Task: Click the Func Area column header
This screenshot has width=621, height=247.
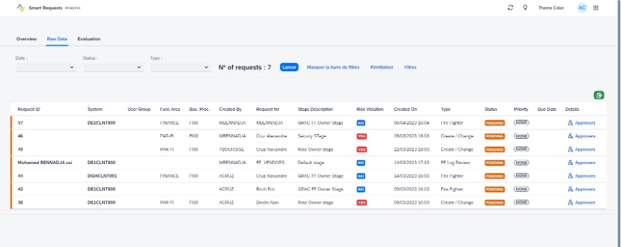Action: point(170,110)
